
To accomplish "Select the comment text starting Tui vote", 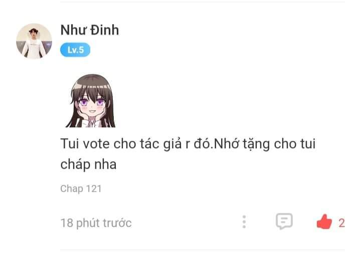I will pos(188,154).
